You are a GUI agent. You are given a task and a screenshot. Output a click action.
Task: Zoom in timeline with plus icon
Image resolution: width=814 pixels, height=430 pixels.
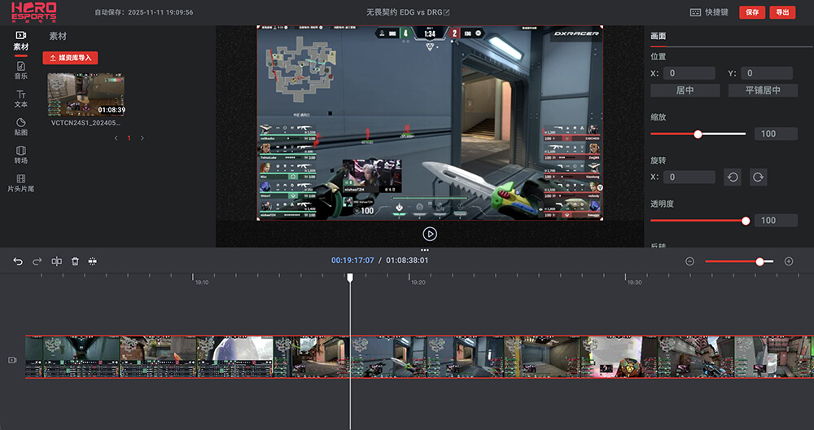[x=788, y=261]
